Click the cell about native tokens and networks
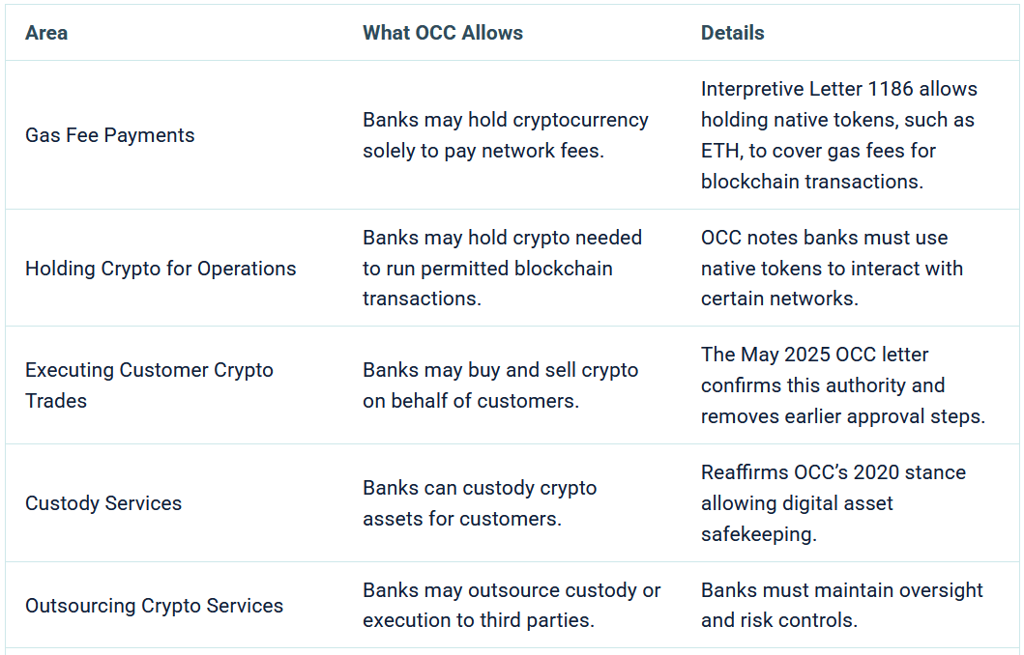This screenshot has width=1024, height=655. [832, 269]
